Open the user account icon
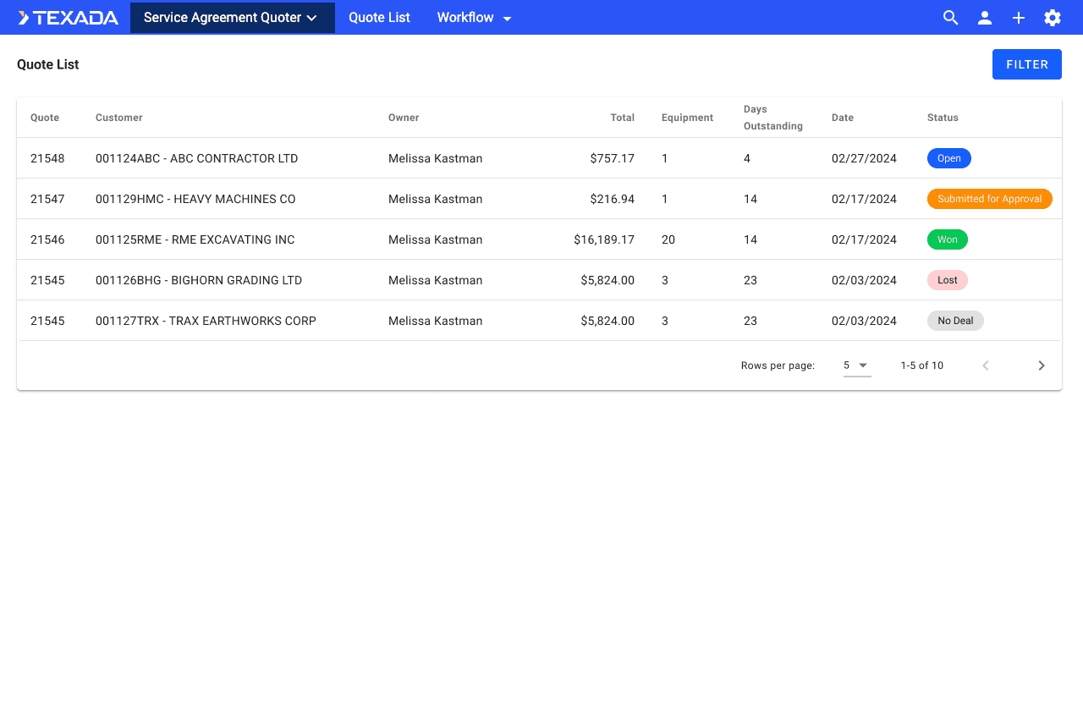 985,18
